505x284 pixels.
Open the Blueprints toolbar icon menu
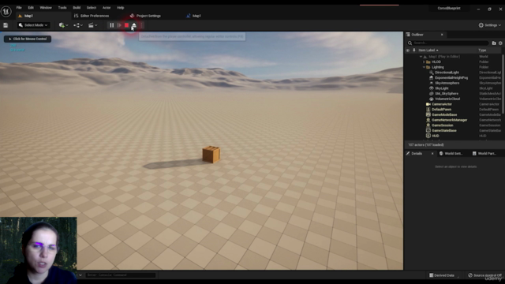click(x=78, y=25)
